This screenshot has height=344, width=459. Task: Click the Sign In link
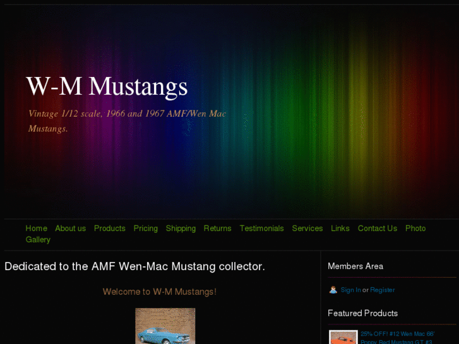(x=350, y=290)
